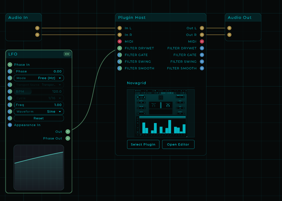This screenshot has width=282, height=201.
Task: Click the Audio Out lower input port
Action: click(x=229, y=35)
